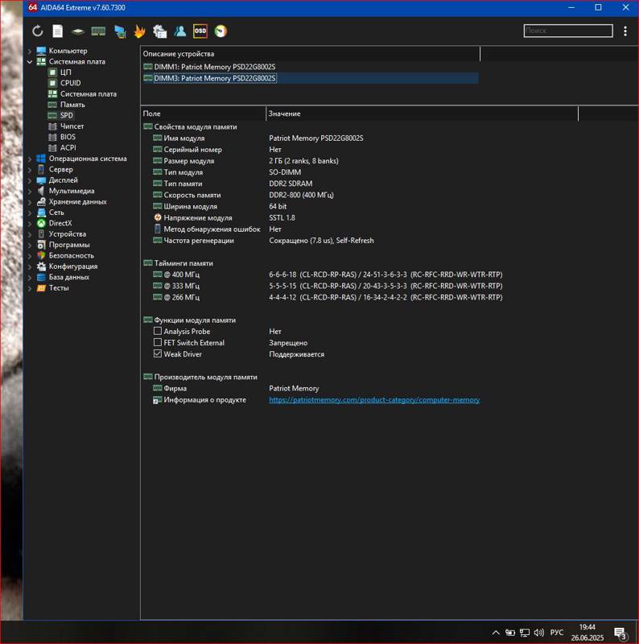Screen dimensions: 639x644
Task: Select Чипсет in the sidebar tree
Action: pos(72,126)
